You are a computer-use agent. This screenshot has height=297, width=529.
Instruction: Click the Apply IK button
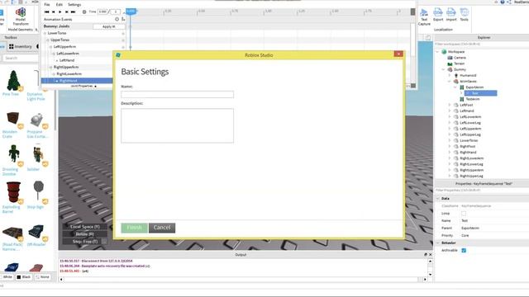coord(108,26)
